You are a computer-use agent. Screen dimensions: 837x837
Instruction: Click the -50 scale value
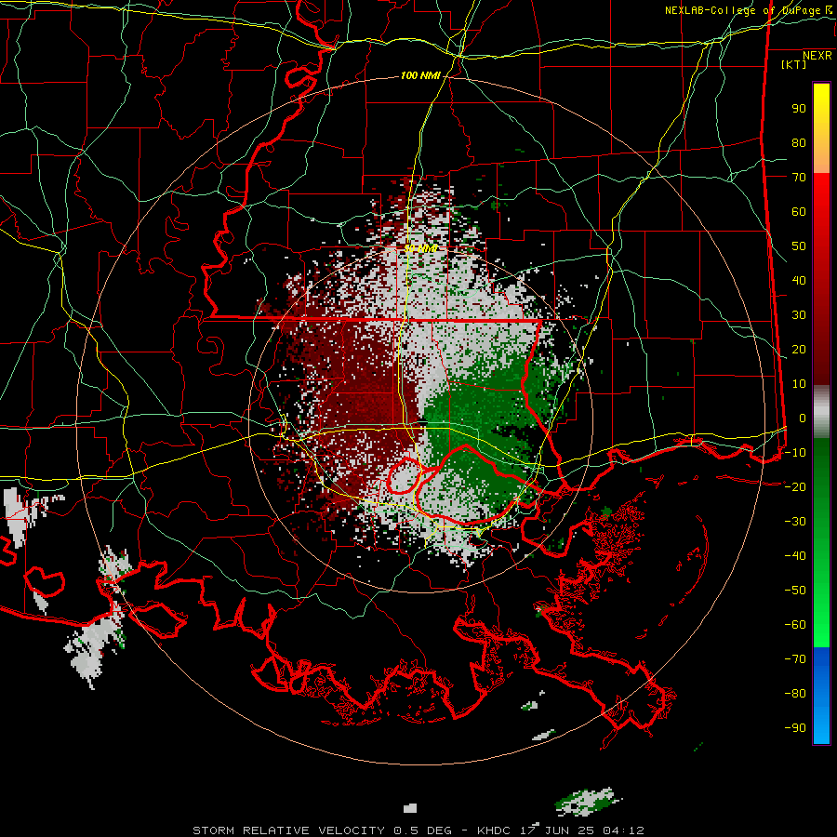point(795,590)
